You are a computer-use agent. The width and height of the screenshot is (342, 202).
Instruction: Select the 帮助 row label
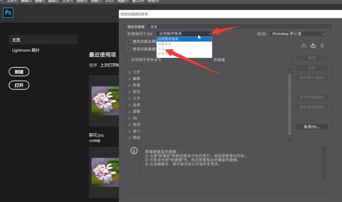click(x=136, y=138)
